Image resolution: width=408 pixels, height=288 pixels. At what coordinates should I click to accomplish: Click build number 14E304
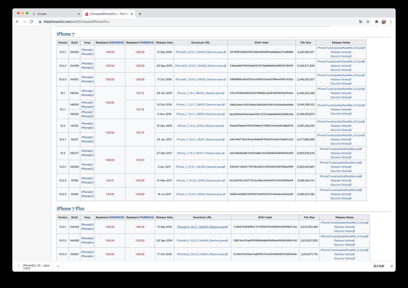74,167
